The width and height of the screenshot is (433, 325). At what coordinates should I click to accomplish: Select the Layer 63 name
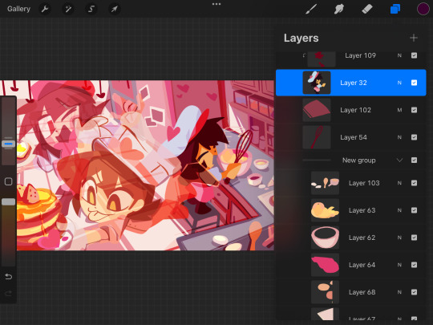362,210
